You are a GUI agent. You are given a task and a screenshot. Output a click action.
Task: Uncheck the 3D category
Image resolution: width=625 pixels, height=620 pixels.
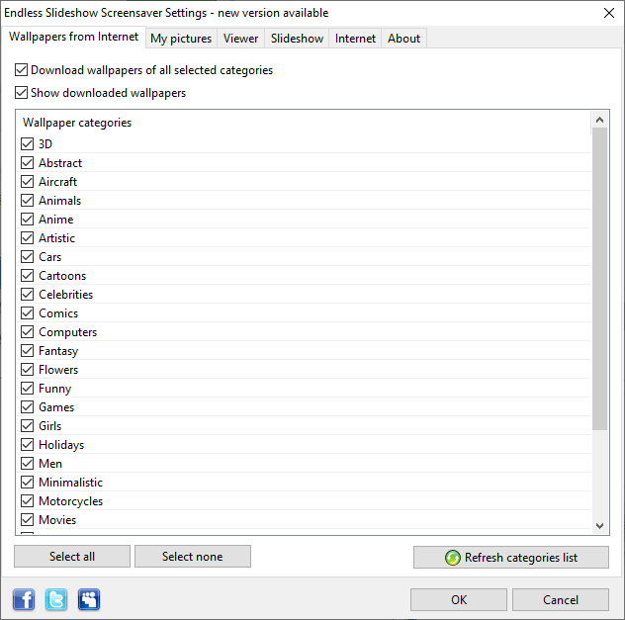pos(27,143)
